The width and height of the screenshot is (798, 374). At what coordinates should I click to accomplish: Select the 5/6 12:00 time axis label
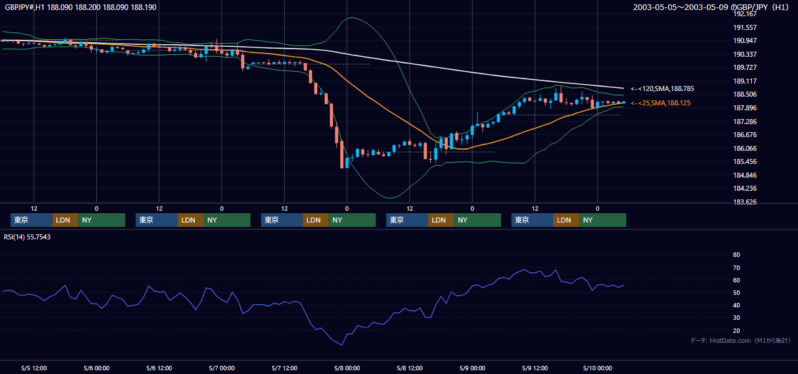tap(159, 368)
